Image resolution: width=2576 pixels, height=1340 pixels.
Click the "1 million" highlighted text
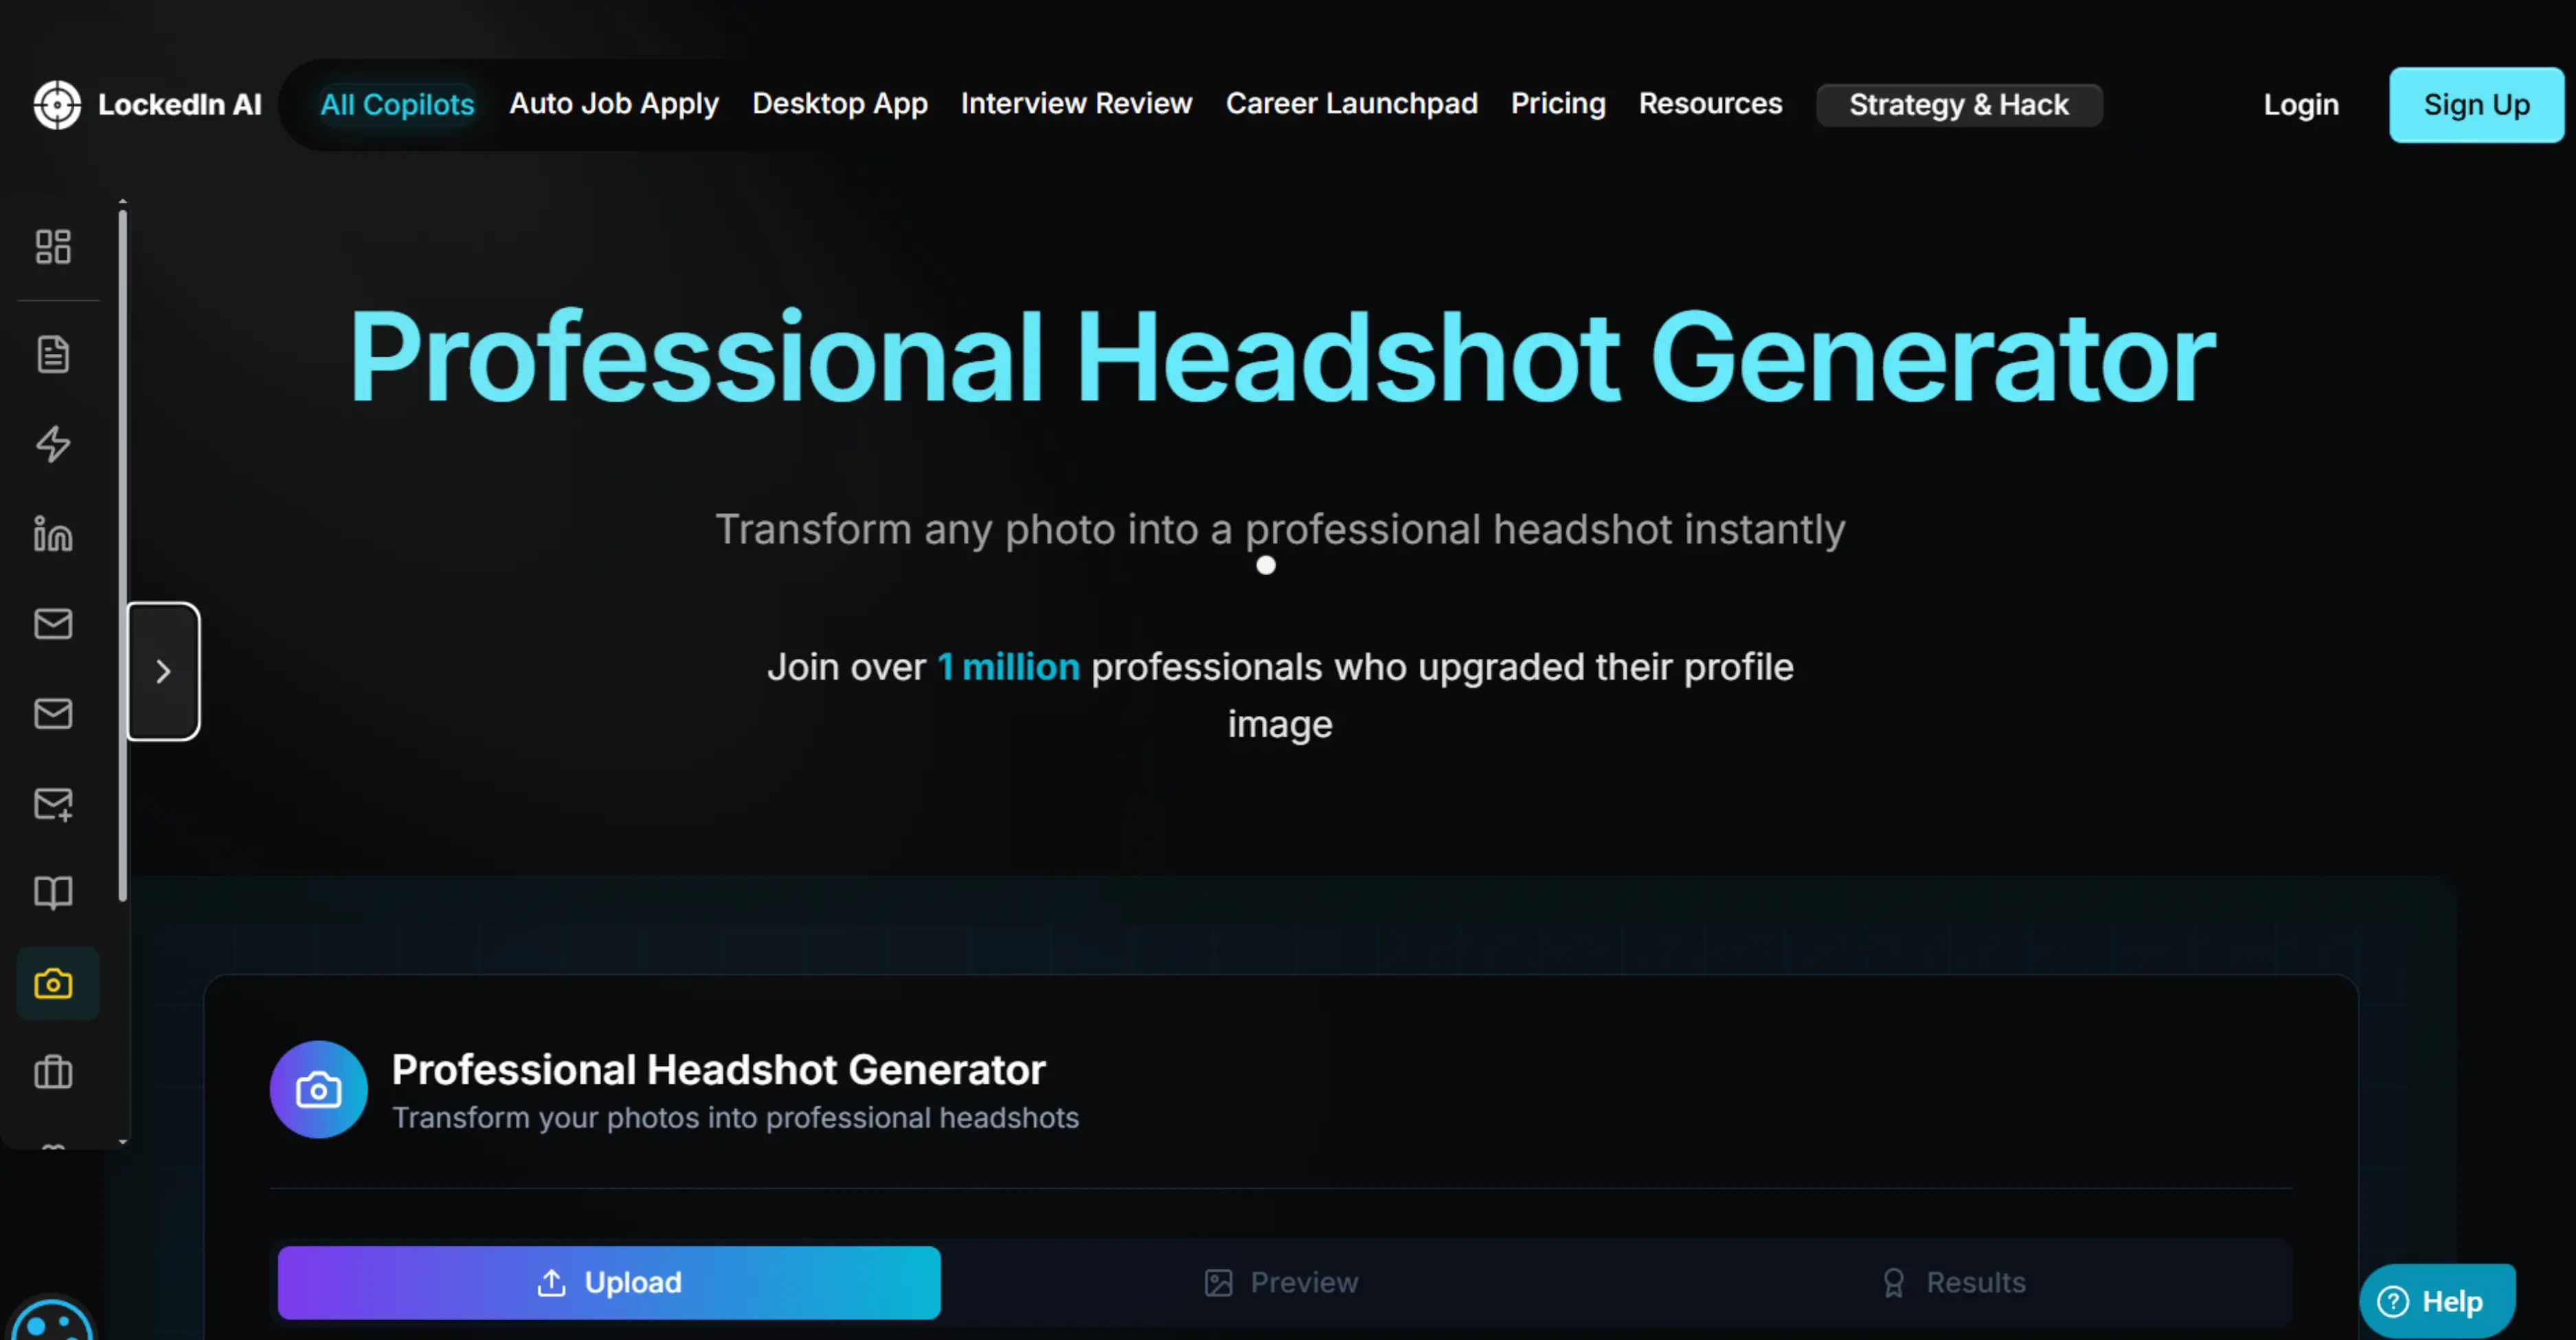1008,667
